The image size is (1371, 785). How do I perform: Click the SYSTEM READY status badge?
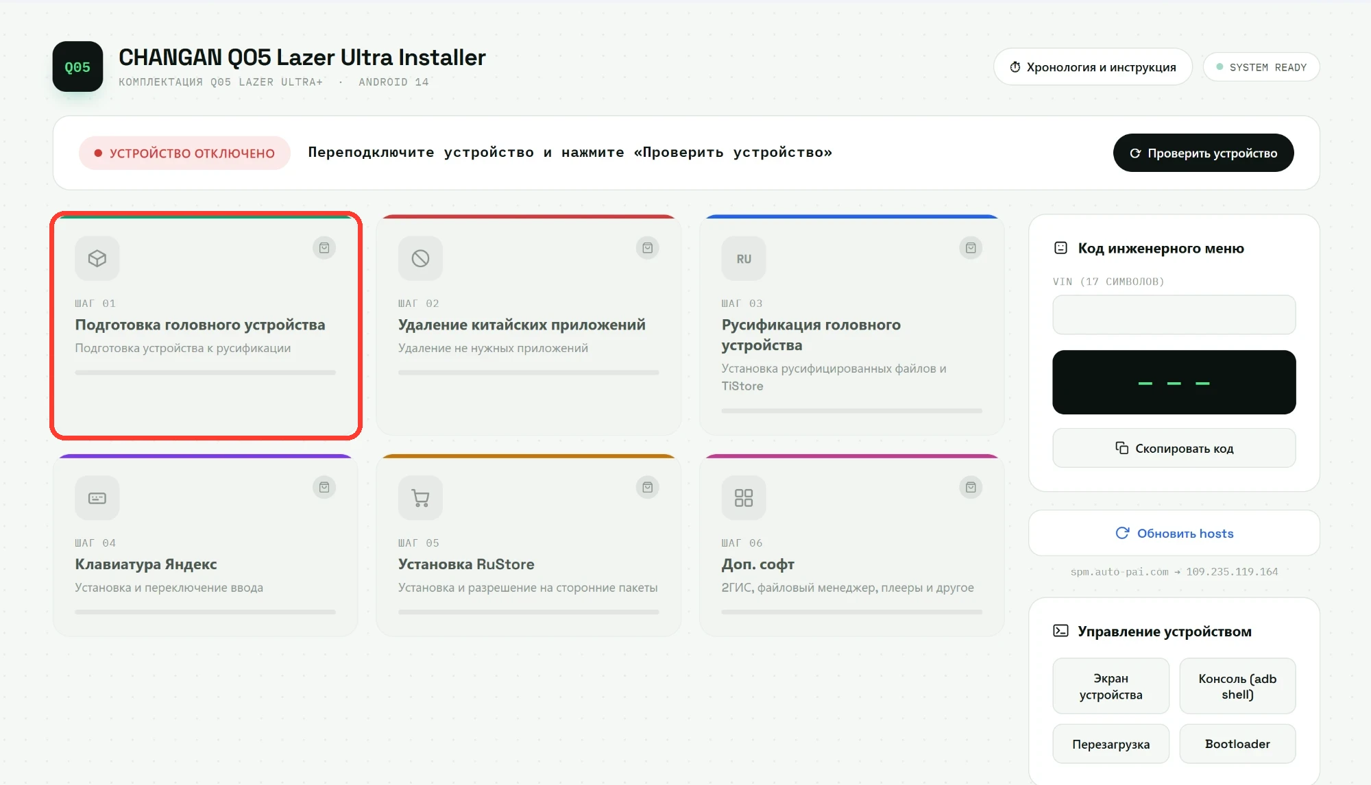pyautogui.click(x=1261, y=67)
